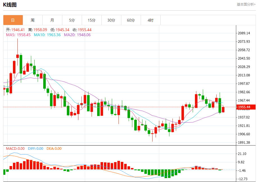The image size is (257, 182).
Task: Click the 1982.66 price axis label
Action: click(244, 92)
